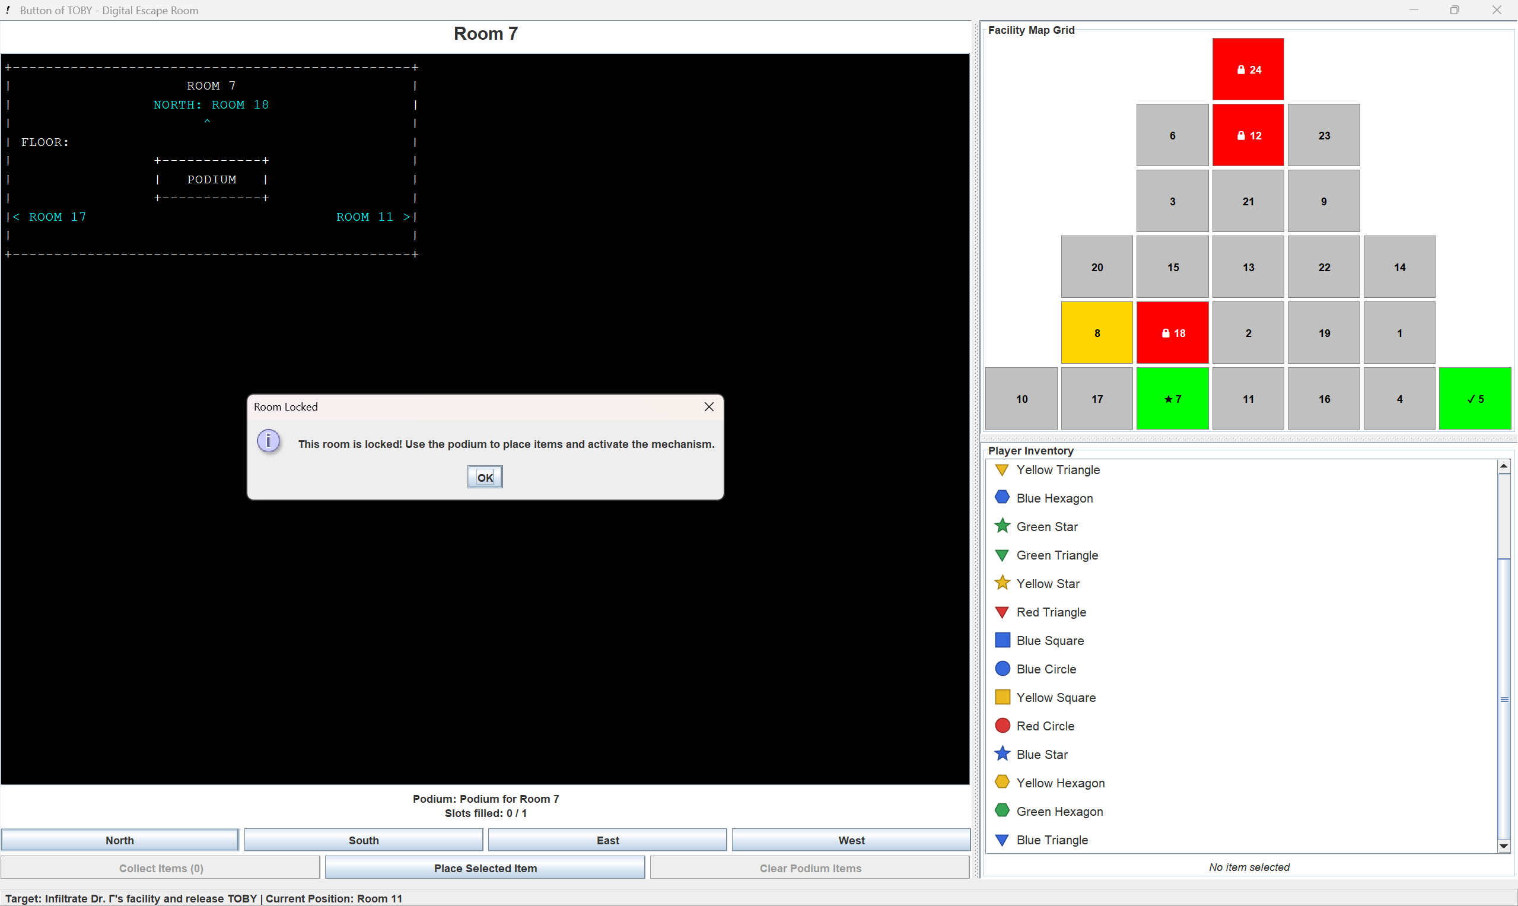Click inventory scrollbar up arrow
The image size is (1518, 906).
tap(1503, 466)
